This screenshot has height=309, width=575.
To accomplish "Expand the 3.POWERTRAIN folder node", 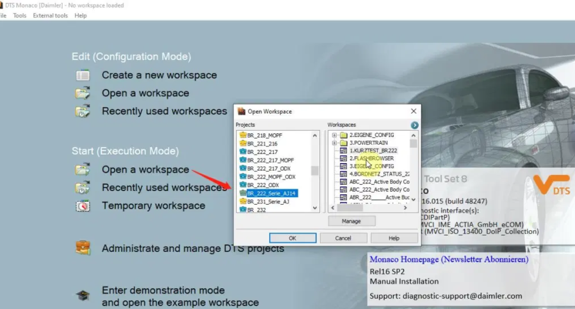I will (x=334, y=143).
